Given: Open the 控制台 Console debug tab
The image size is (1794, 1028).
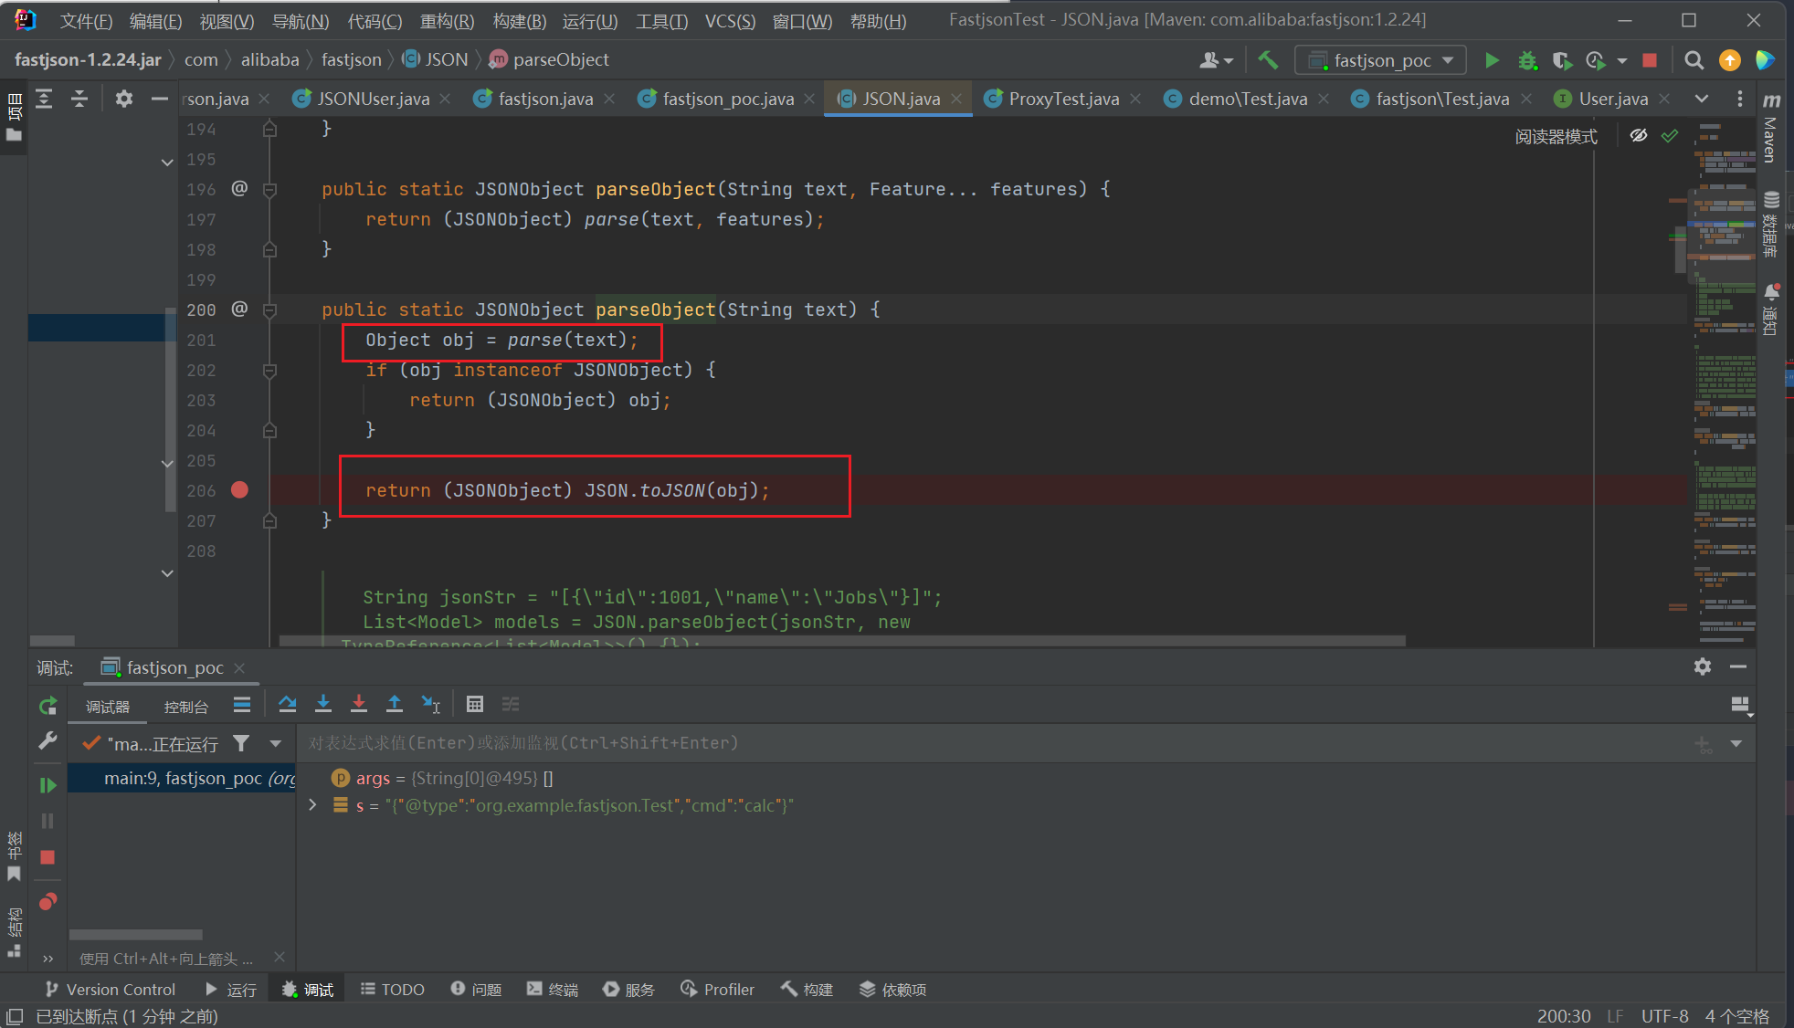Looking at the screenshot, I should coord(186,707).
